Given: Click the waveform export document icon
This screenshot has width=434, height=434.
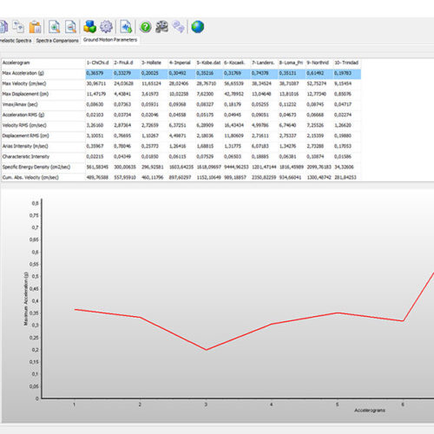Looking at the screenshot, I should coord(126,27).
